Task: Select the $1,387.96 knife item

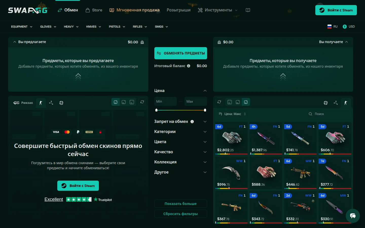Action: pos(266,138)
